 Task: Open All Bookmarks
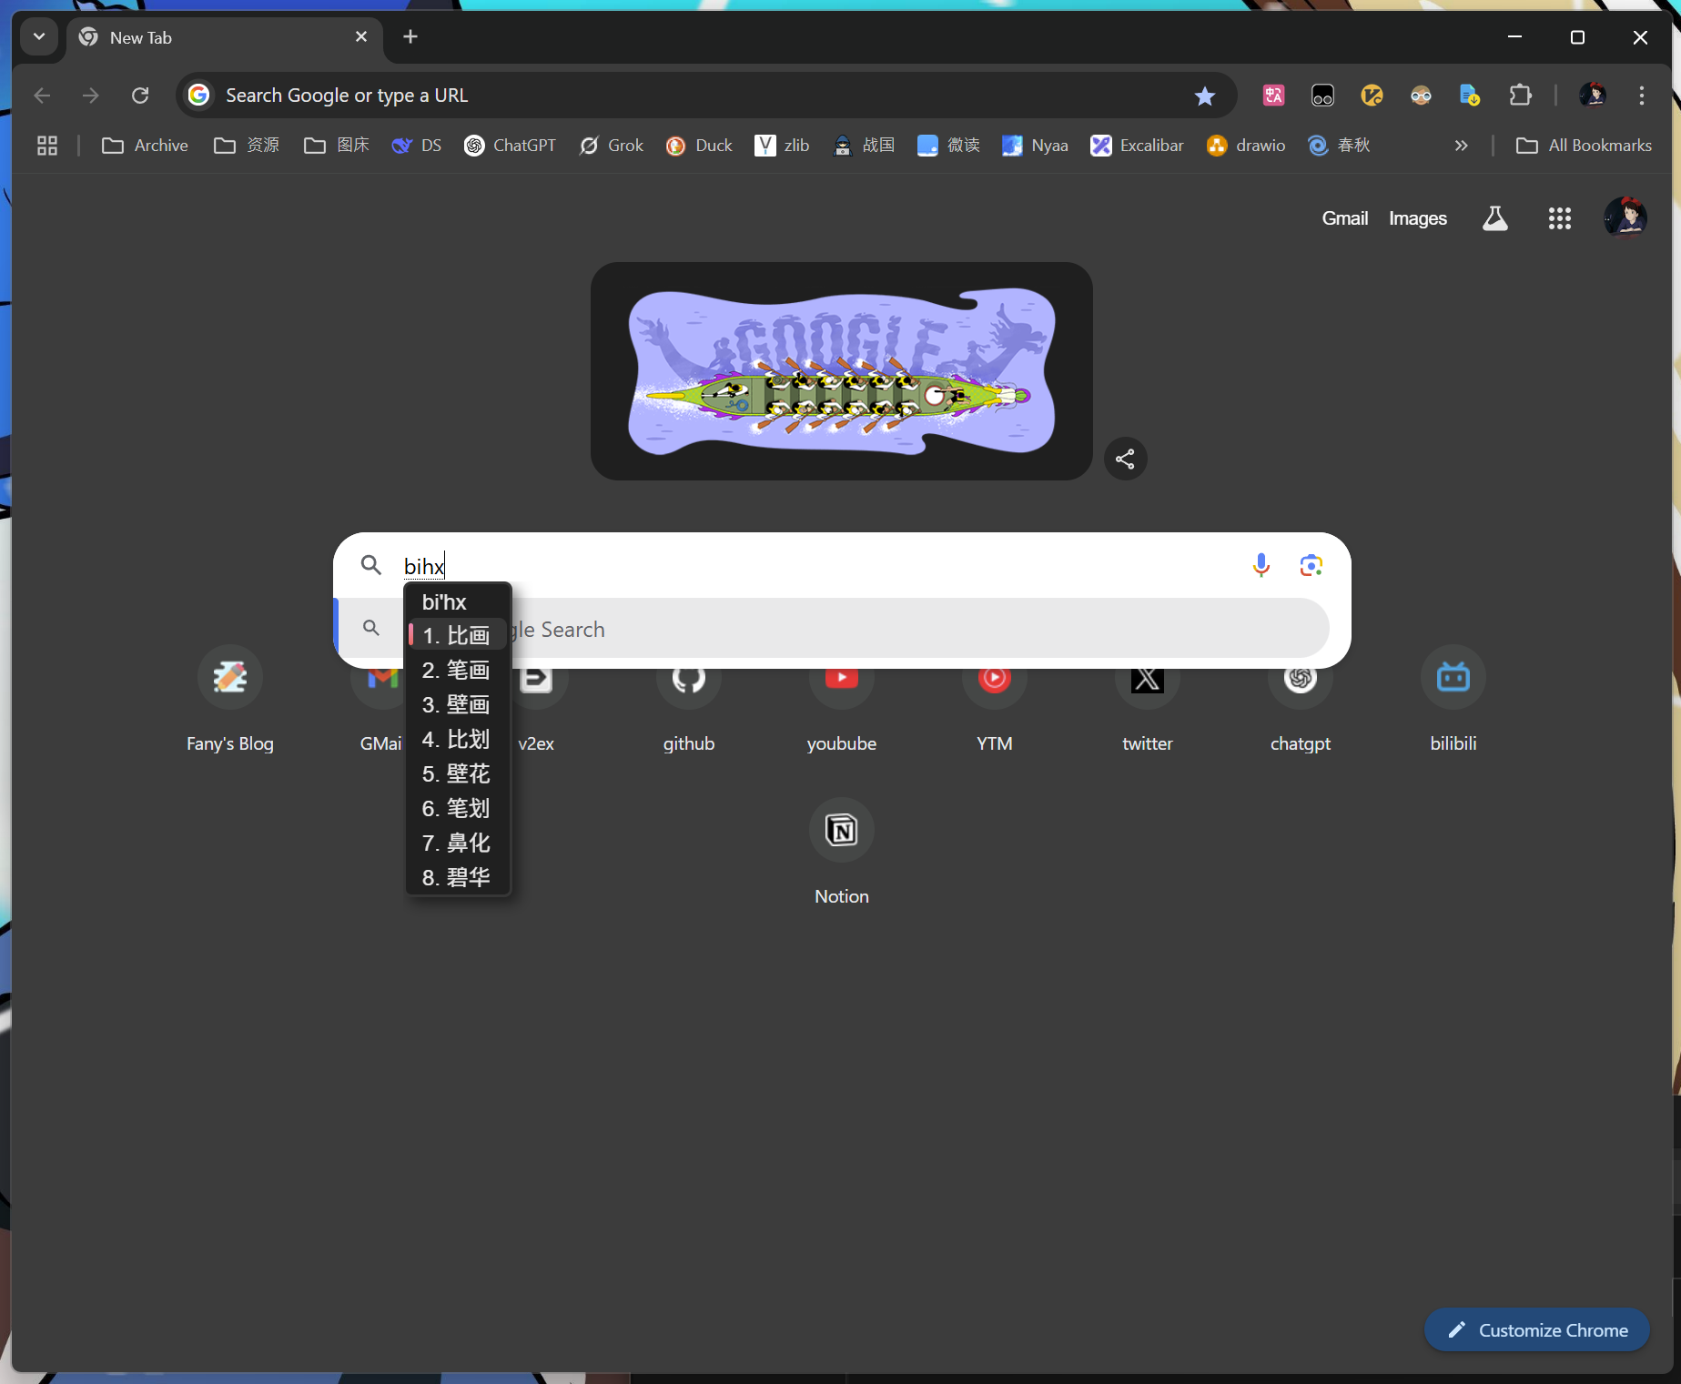pos(1584,145)
